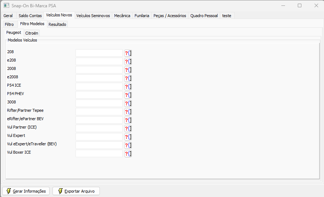Click the Gerar Informações button
The height and width of the screenshot is (197, 324).
click(26, 191)
